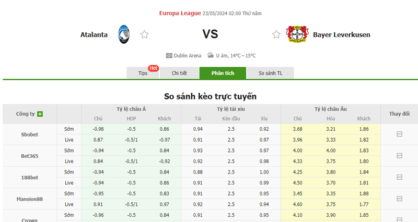
Task: Open the Mansion88 odds change chart icon
Action: 399,199
